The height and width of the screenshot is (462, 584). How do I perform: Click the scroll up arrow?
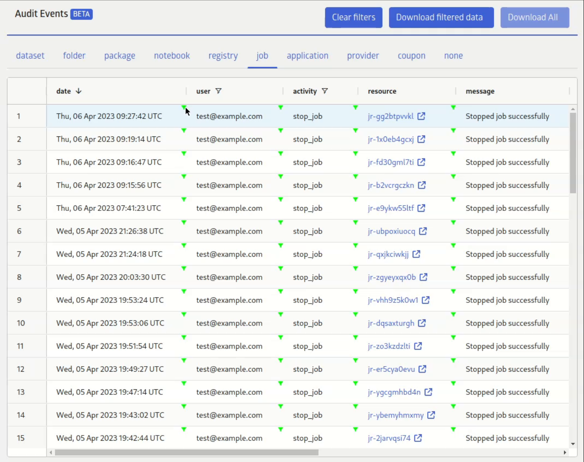point(573,110)
